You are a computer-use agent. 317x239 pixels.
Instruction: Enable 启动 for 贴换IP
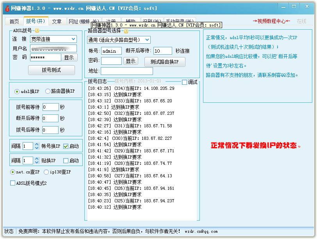(x=66, y=160)
